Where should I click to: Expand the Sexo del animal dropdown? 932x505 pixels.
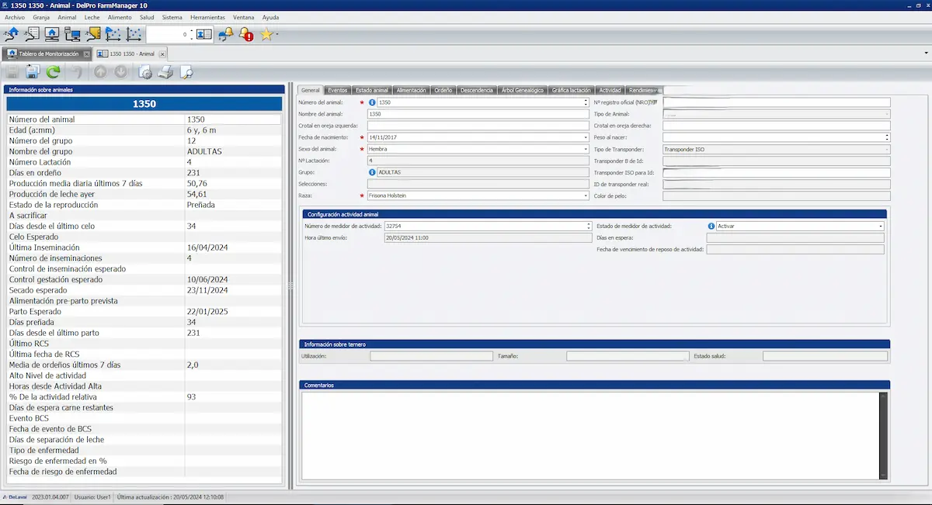pos(585,149)
